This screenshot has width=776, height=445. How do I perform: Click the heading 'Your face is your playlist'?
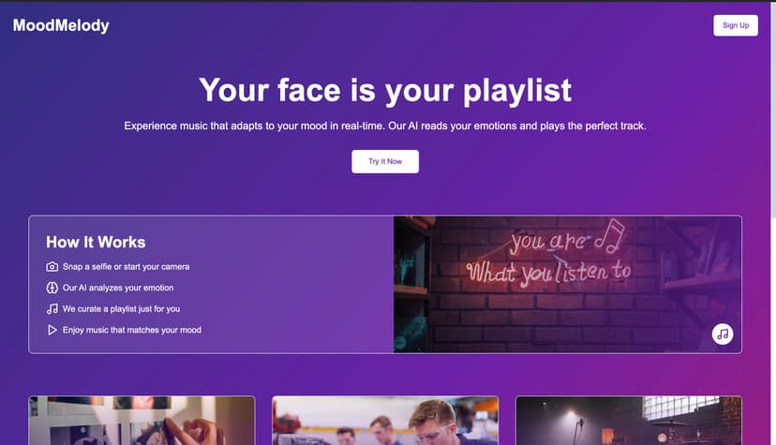click(x=385, y=91)
